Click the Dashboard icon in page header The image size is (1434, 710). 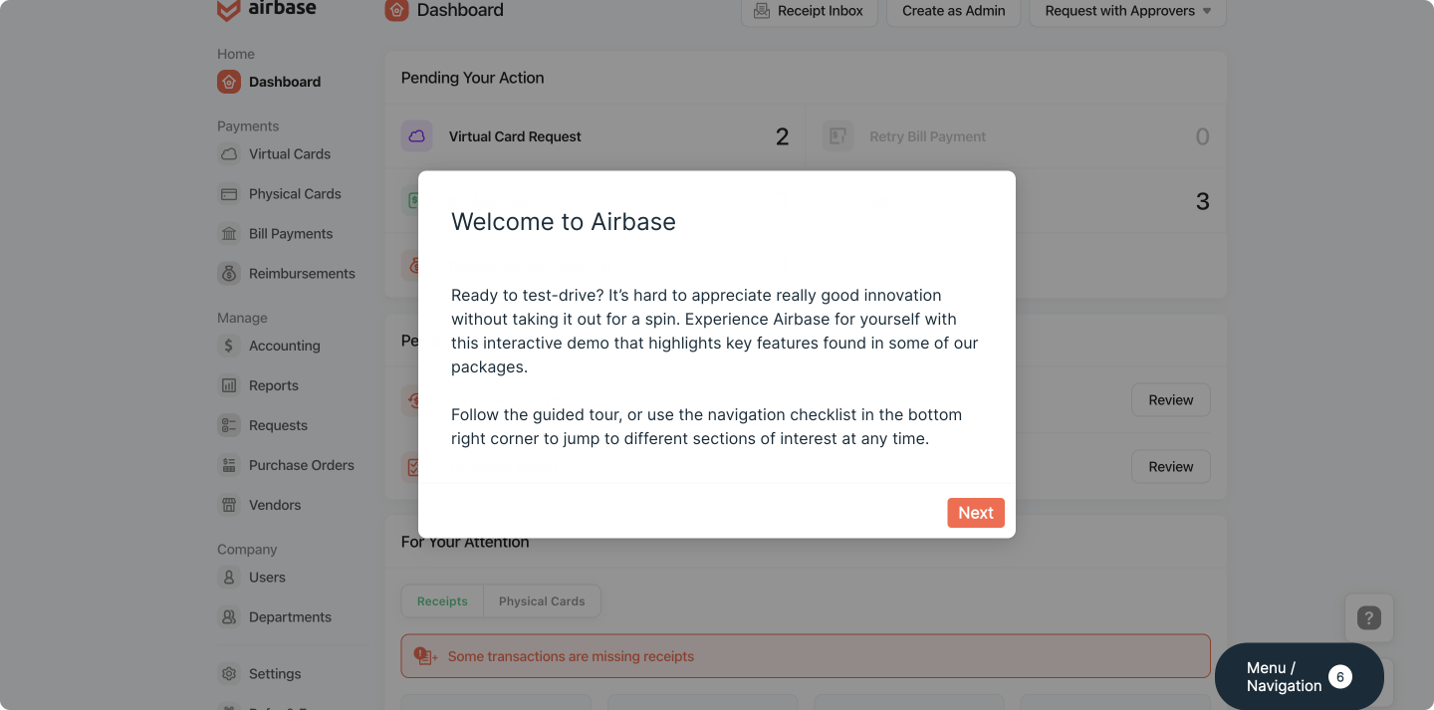point(396,10)
